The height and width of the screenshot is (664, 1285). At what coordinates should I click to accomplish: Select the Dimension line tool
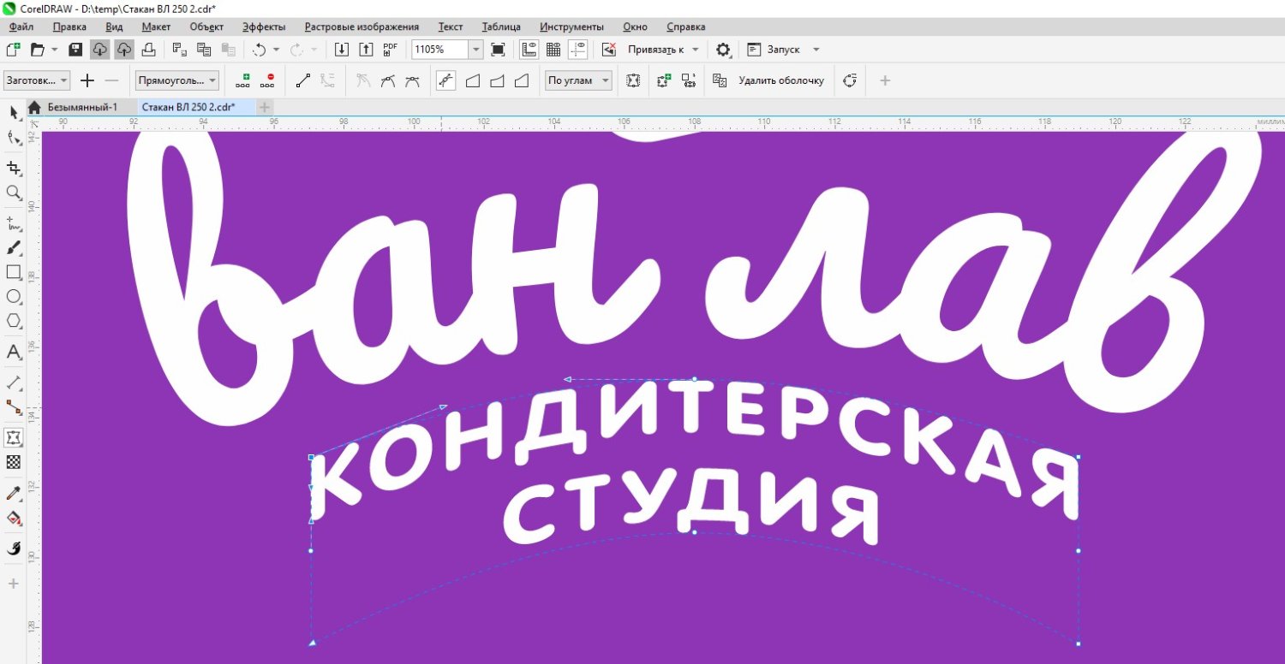[x=14, y=382]
